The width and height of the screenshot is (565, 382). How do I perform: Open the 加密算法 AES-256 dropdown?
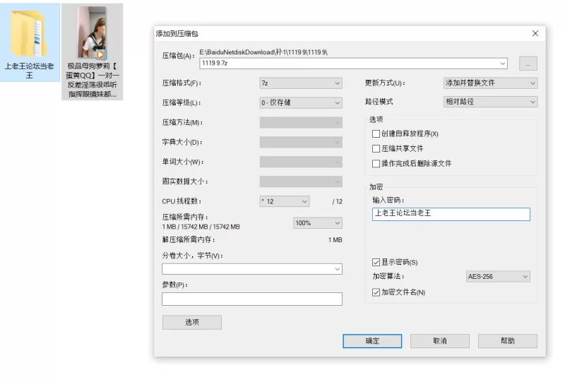click(x=498, y=276)
